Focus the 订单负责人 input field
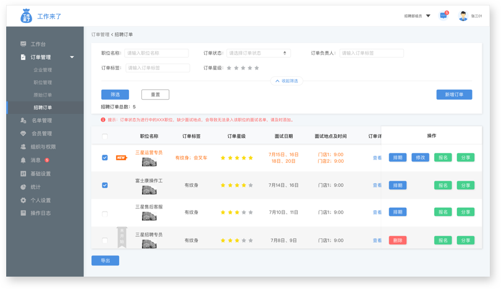Screen dimensions: 501x289 pyautogui.click(x=371, y=53)
